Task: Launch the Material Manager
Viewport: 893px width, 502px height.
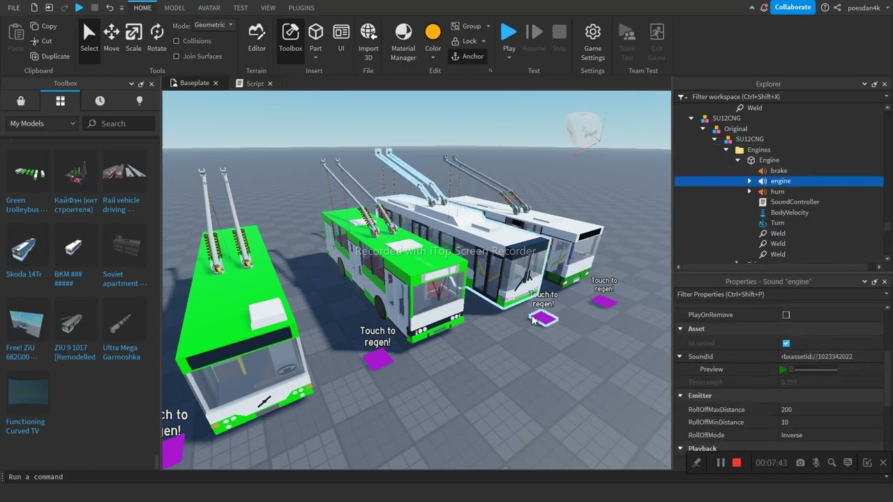Action: [403, 42]
